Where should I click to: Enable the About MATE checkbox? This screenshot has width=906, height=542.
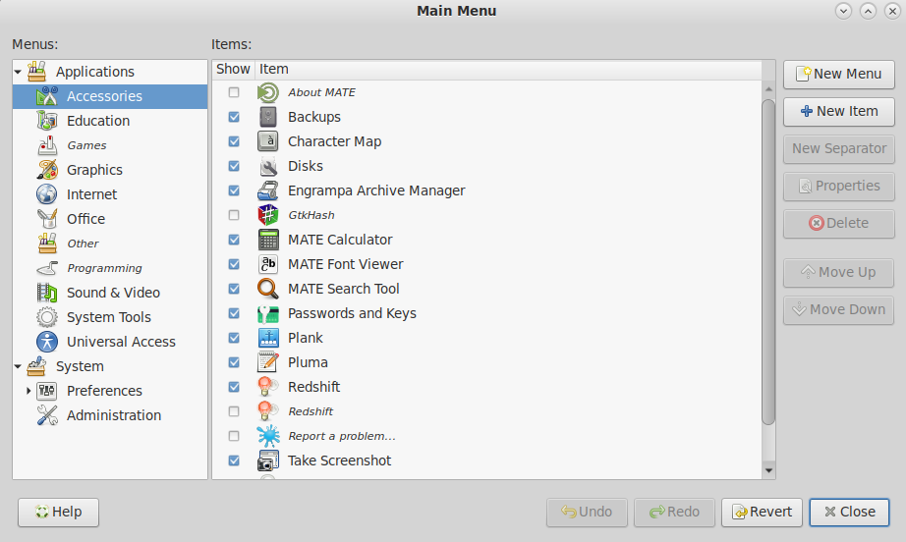pyautogui.click(x=234, y=92)
